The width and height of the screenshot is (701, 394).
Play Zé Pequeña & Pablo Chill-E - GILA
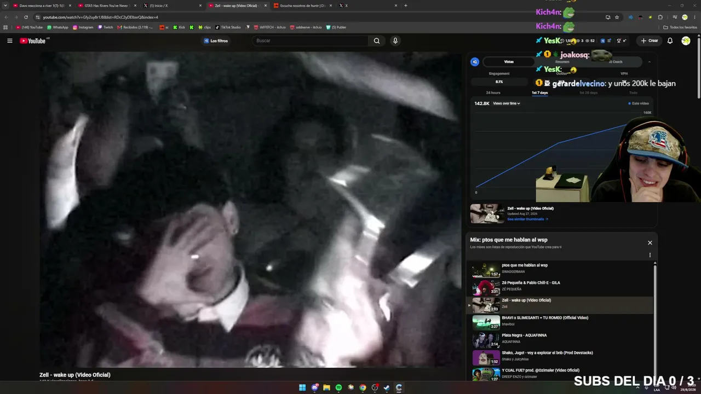pos(561,287)
